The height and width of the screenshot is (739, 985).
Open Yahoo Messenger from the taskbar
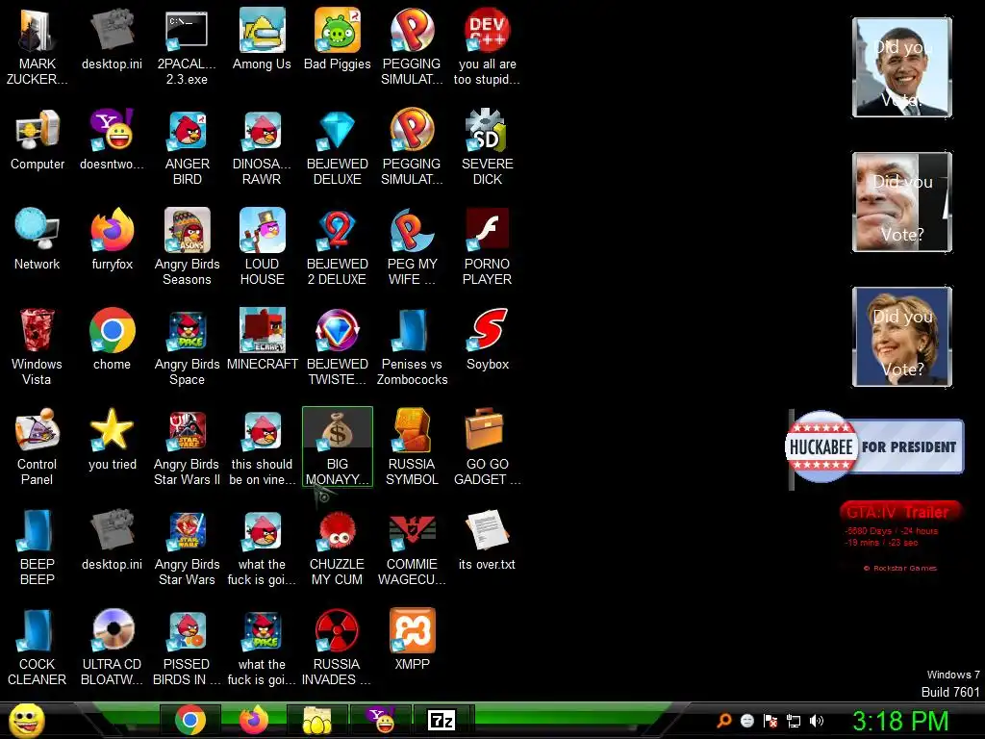[x=381, y=720]
